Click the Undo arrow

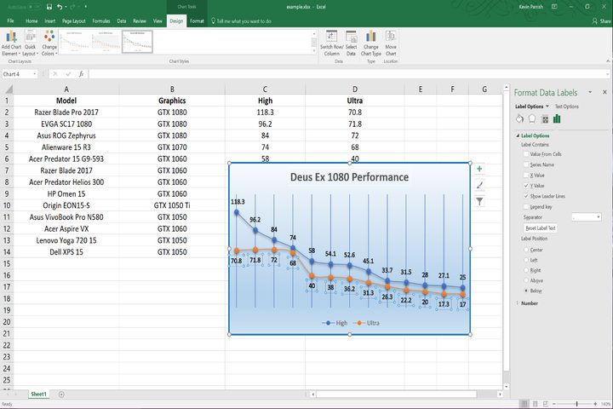point(60,7)
